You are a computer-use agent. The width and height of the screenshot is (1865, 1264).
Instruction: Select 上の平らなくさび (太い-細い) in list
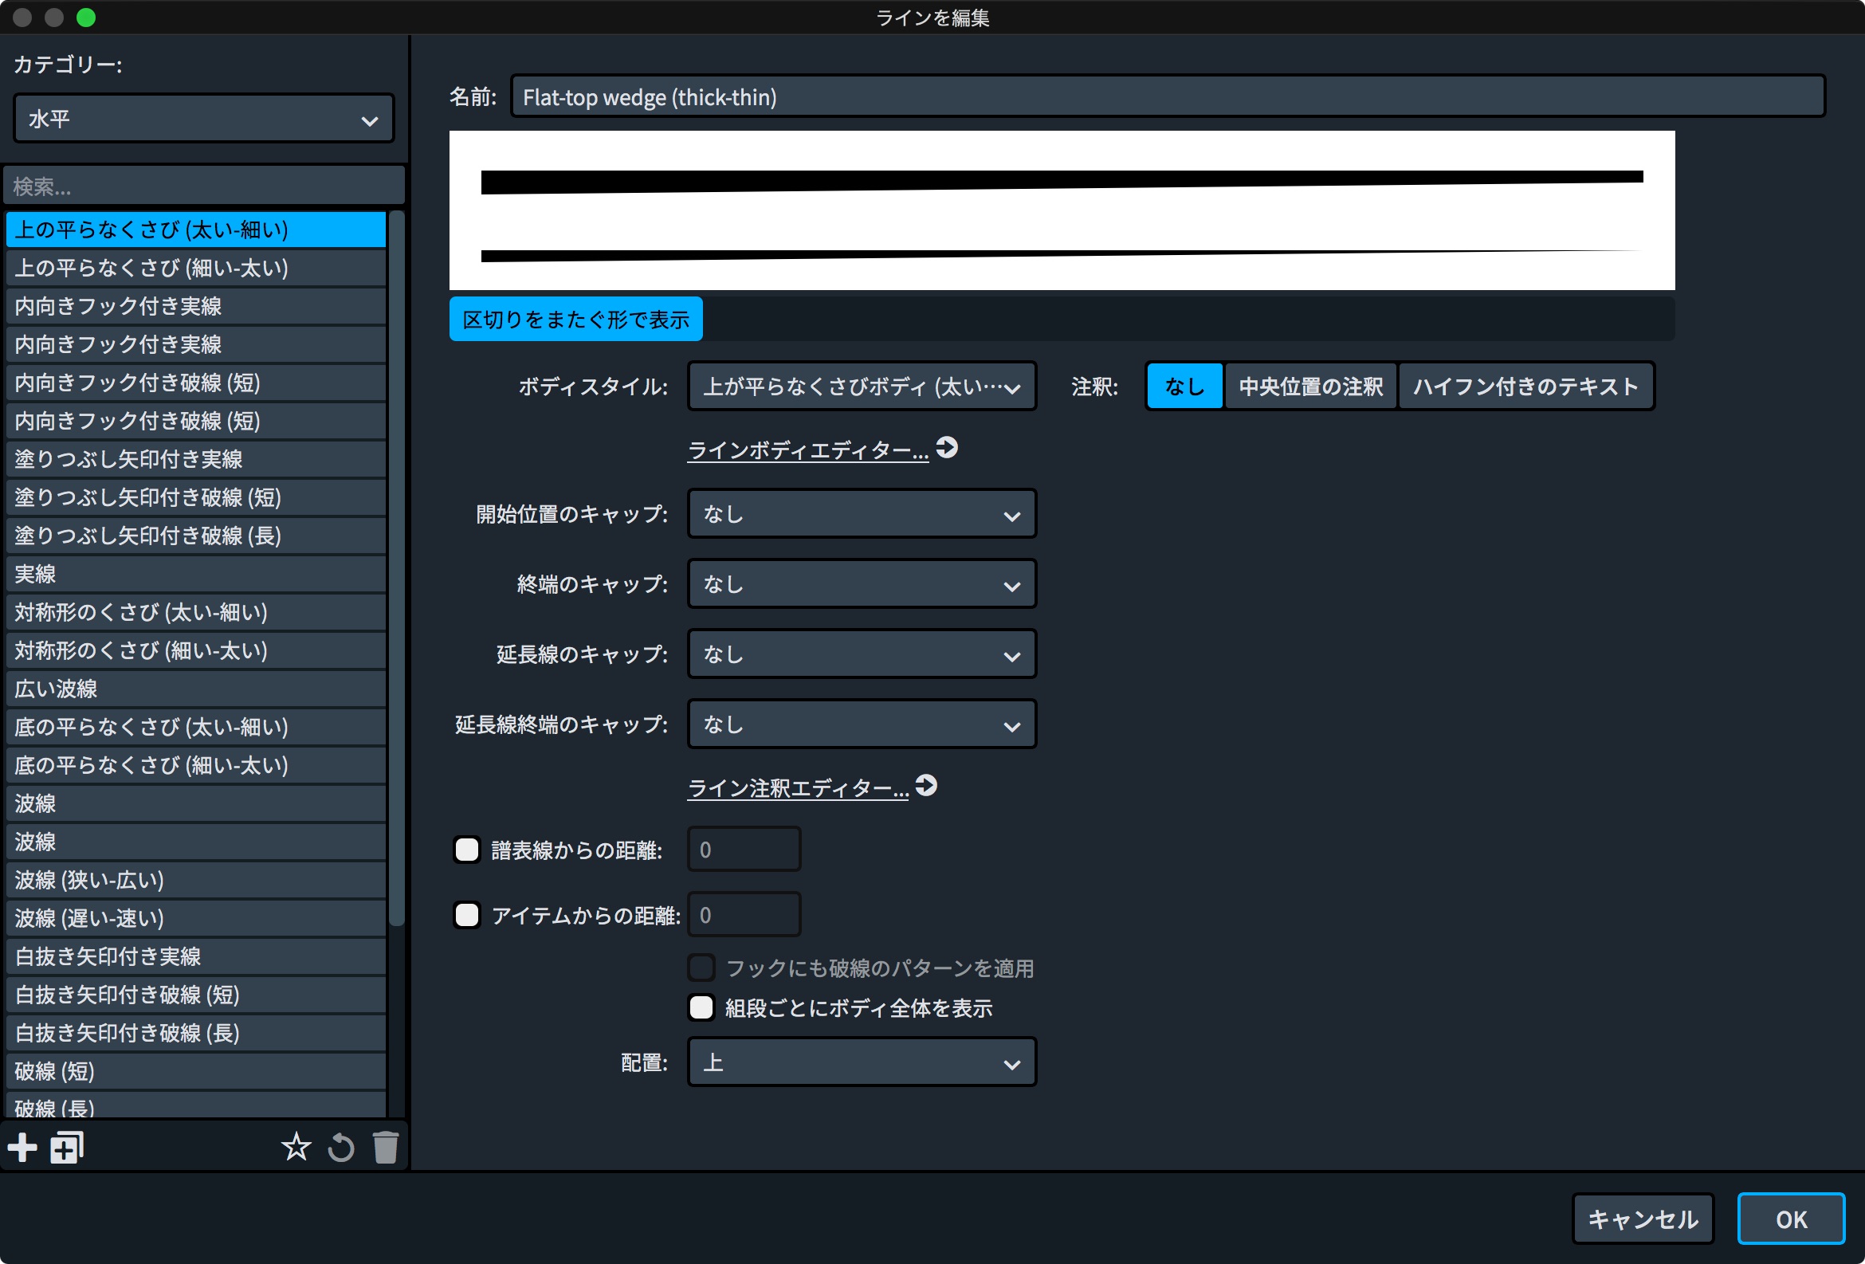[x=196, y=230]
